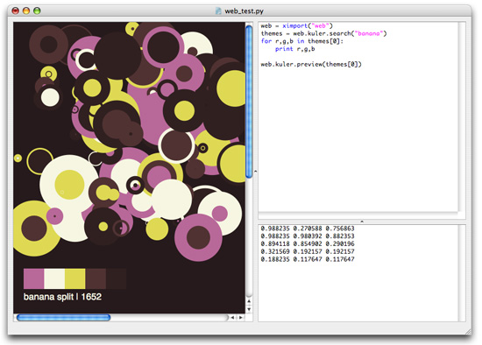Click the canvas scroll right arrow
The height and width of the screenshot is (345, 482).
point(241,317)
